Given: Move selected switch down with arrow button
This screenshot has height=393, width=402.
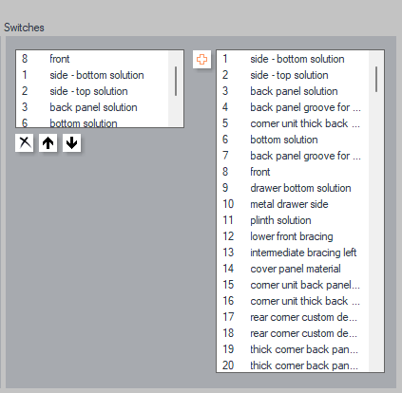Looking at the screenshot, I should click(72, 143).
